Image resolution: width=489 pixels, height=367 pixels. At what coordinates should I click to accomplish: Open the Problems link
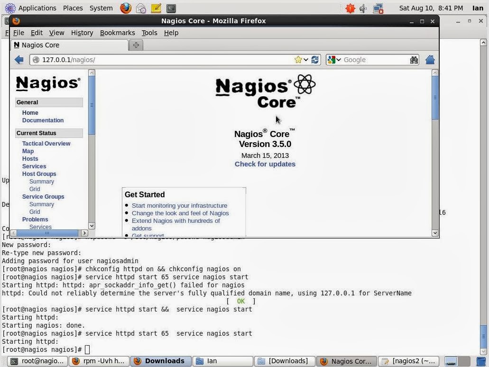pyautogui.click(x=35, y=220)
